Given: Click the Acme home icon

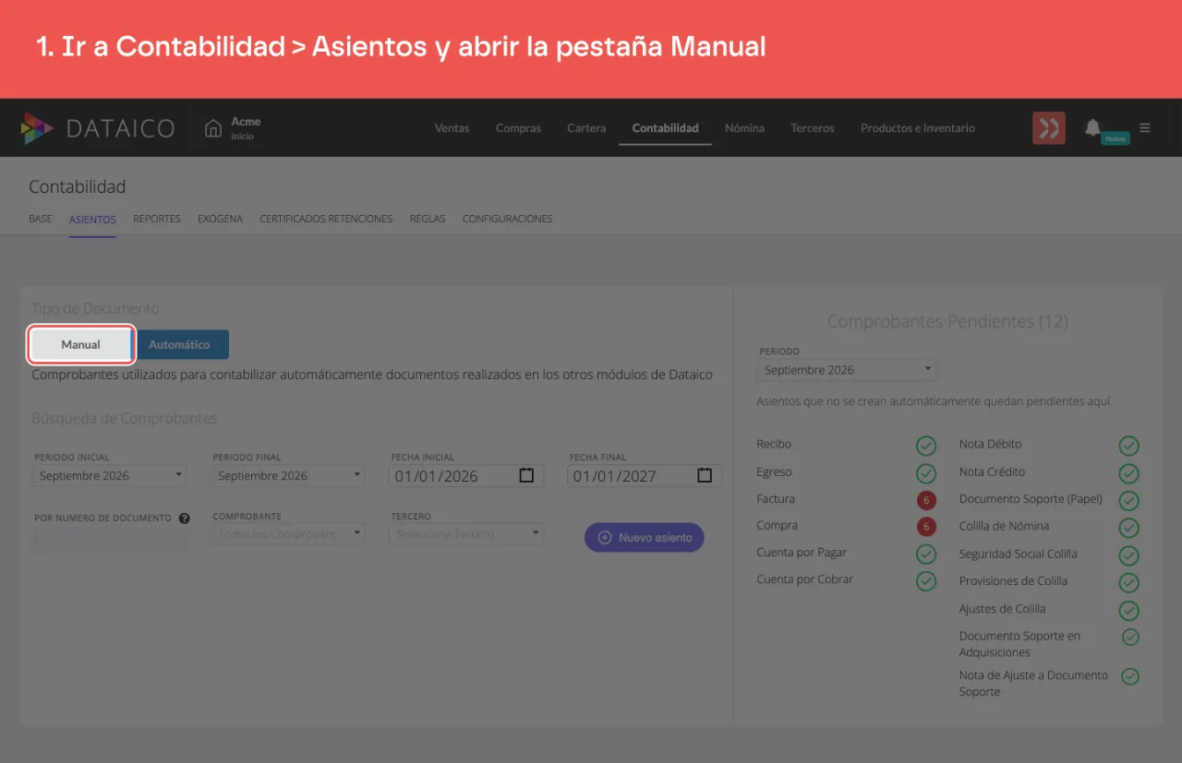Looking at the screenshot, I should [x=213, y=128].
